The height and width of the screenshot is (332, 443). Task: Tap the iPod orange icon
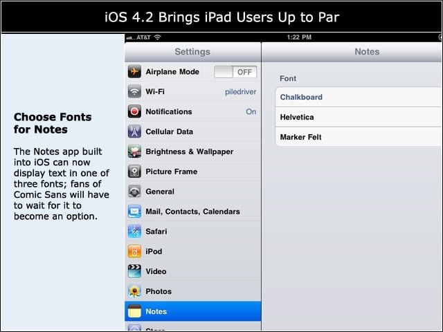tap(134, 251)
